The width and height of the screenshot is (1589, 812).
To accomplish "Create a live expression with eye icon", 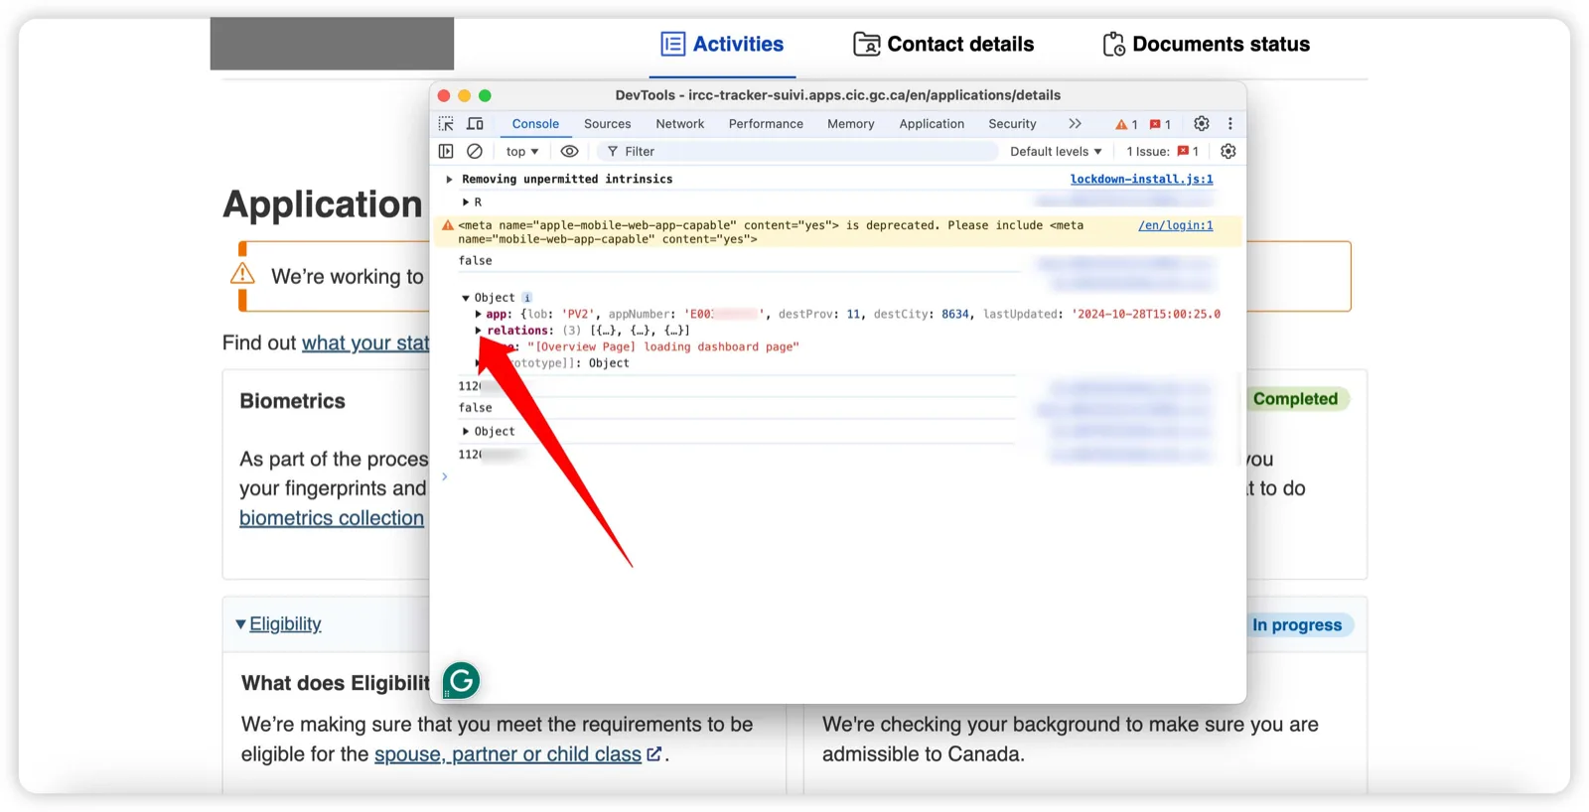I will pos(569,152).
